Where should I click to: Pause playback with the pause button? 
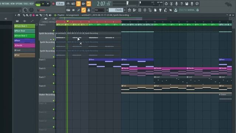pos(43,4)
